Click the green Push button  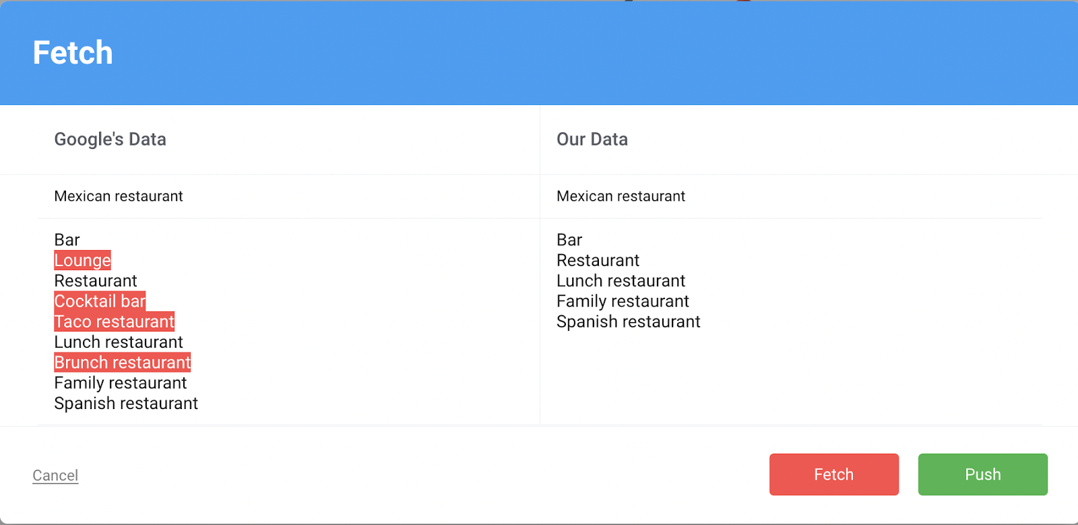click(x=983, y=474)
